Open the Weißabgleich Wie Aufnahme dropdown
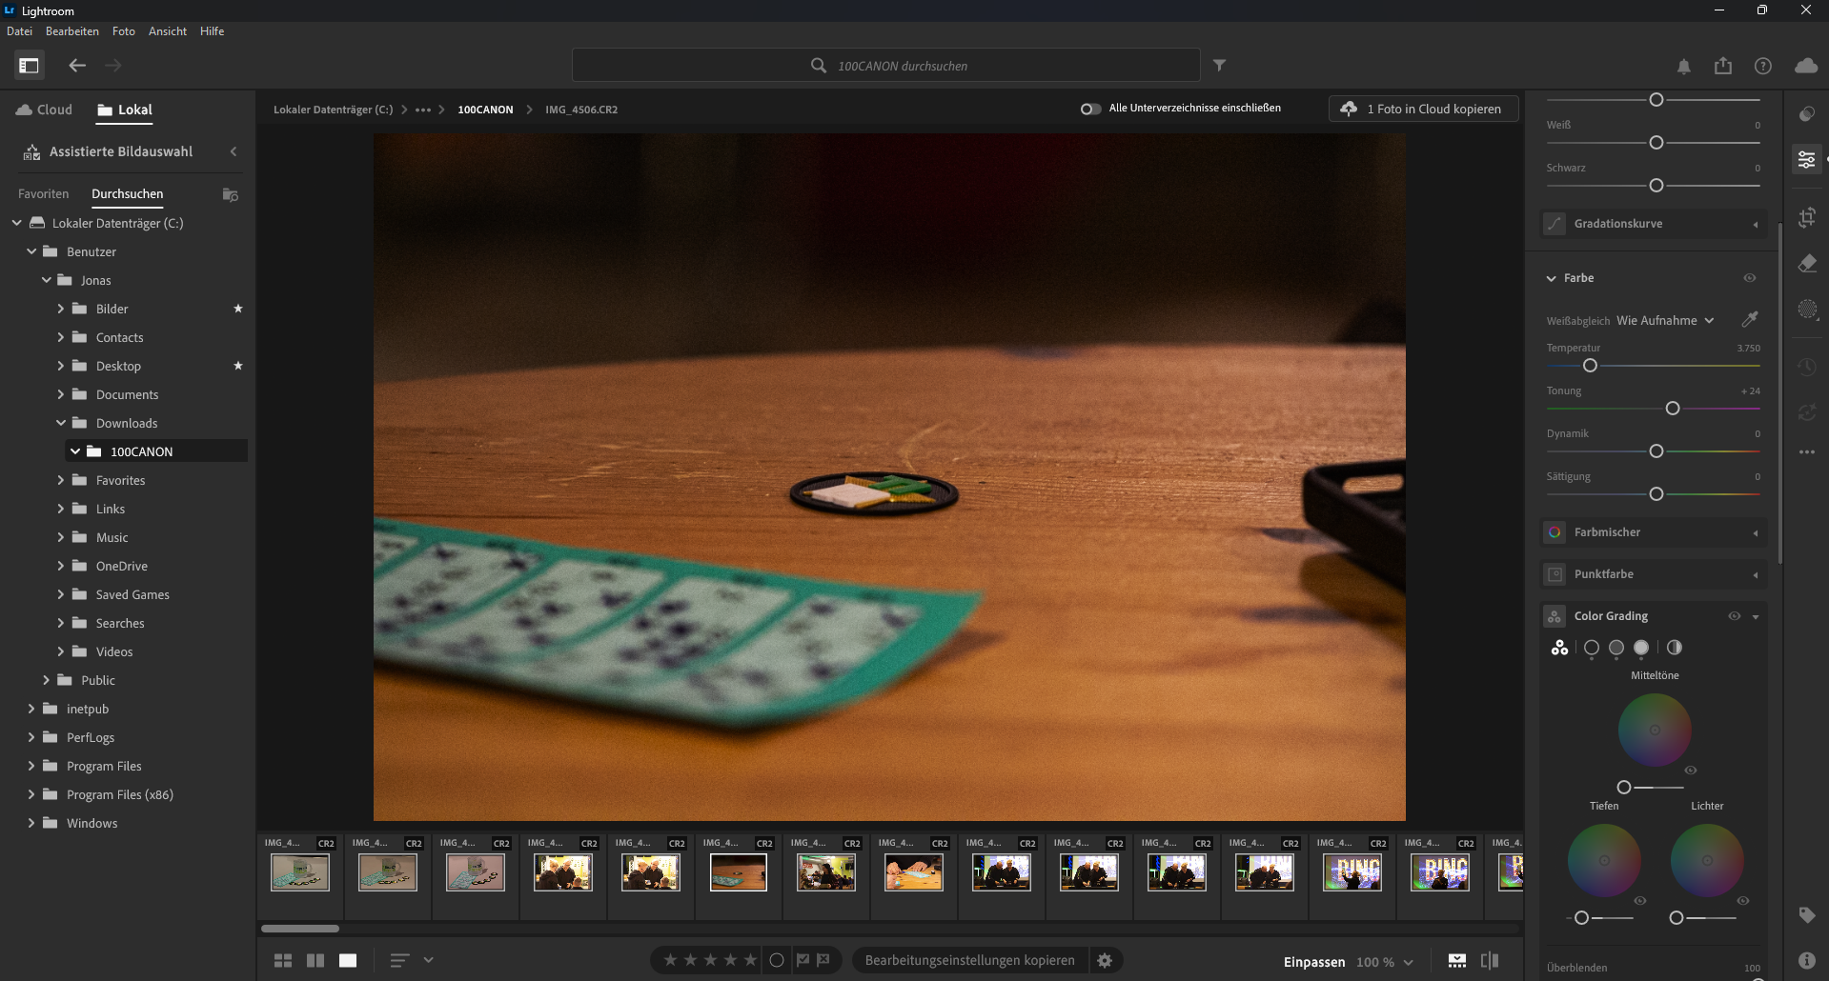Viewport: 1829px width, 981px height. tap(1664, 321)
